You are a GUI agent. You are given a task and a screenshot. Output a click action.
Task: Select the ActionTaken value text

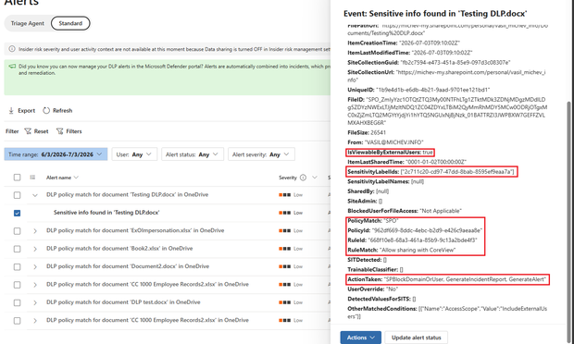tap(465, 279)
